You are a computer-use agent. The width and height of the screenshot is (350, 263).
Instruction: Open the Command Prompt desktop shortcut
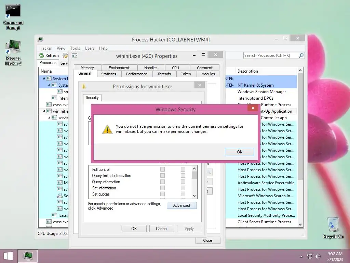13,17
